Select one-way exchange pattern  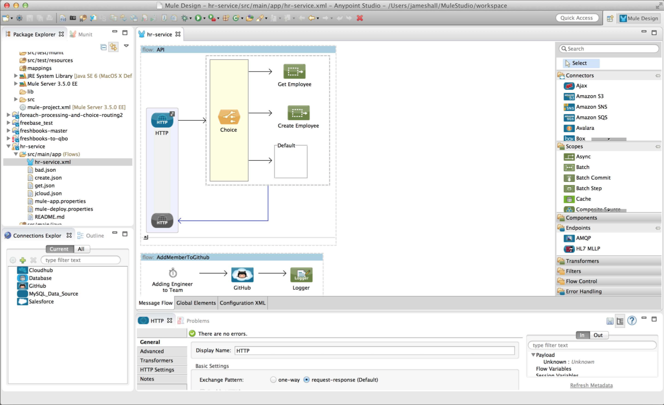pyautogui.click(x=273, y=380)
